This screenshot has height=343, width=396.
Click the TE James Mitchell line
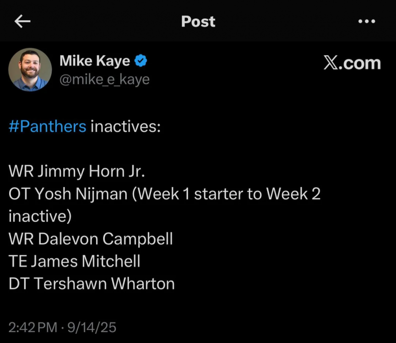tap(74, 261)
